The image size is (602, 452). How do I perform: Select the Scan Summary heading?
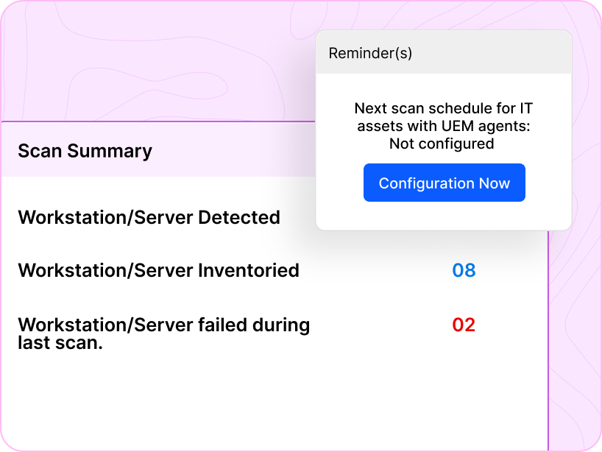85,151
